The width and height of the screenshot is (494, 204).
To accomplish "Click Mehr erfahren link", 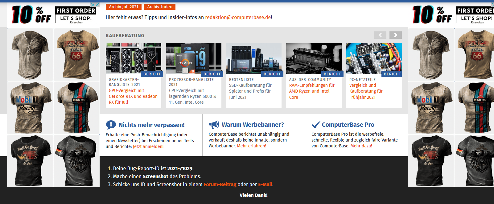I will click(x=252, y=146).
